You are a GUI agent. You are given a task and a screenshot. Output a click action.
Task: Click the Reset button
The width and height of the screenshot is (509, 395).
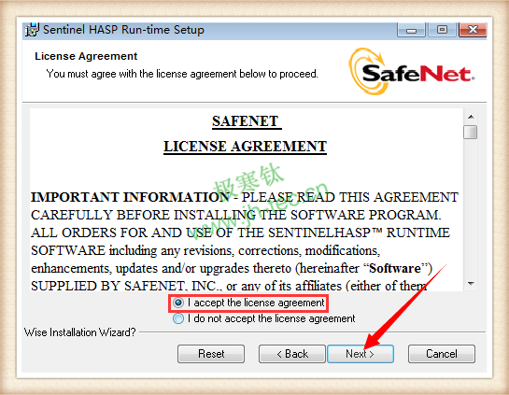click(211, 354)
